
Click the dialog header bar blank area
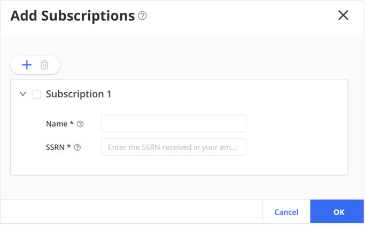coord(240,16)
